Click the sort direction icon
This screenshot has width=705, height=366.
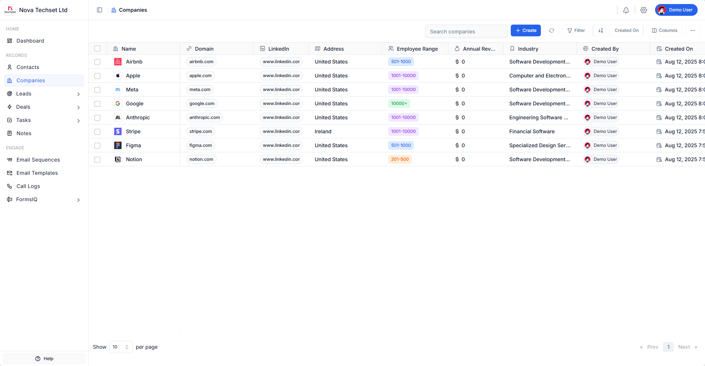pos(601,30)
